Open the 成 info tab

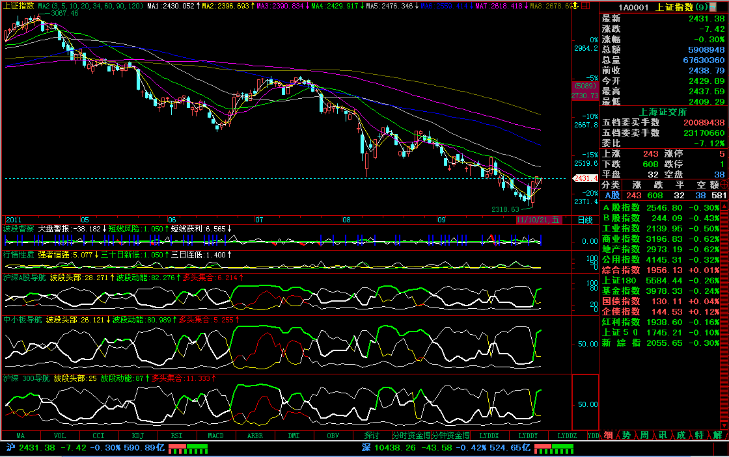(x=681, y=435)
